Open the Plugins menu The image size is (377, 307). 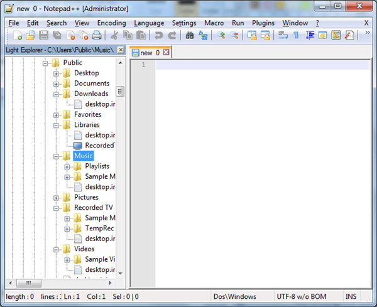point(263,23)
